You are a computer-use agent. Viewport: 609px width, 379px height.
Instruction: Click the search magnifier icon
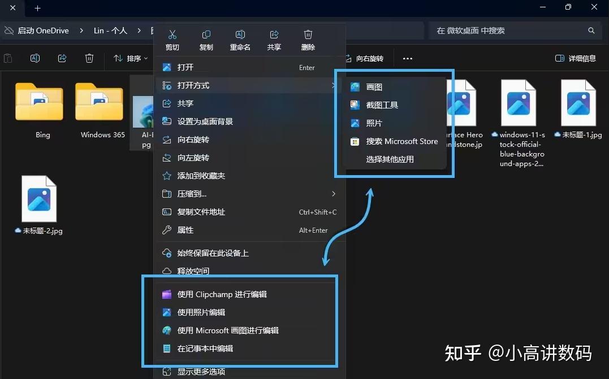[591, 31]
